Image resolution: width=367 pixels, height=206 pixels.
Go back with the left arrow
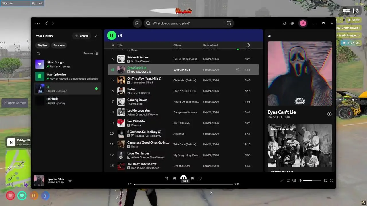pos(46,23)
